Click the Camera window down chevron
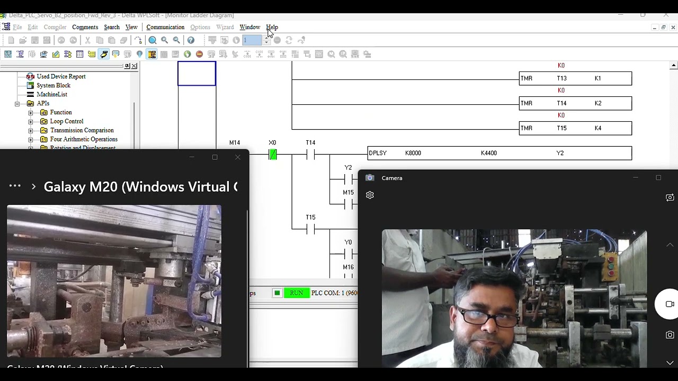The image size is (678, 381). pyautogui.click(x=670, y=363)
